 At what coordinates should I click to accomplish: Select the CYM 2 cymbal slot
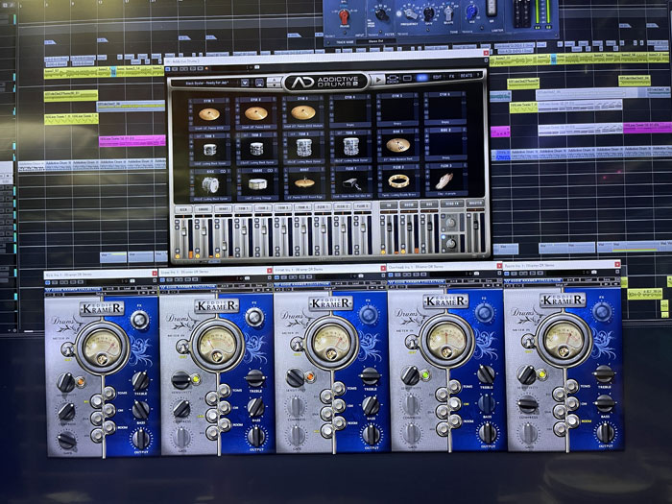(256, 113)
